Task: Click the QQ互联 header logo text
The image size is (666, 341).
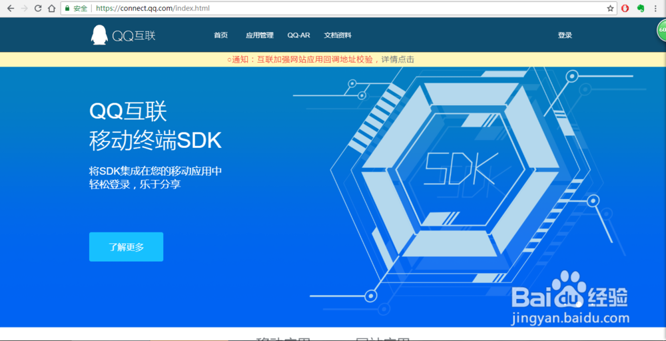Action: click(134, 36)
